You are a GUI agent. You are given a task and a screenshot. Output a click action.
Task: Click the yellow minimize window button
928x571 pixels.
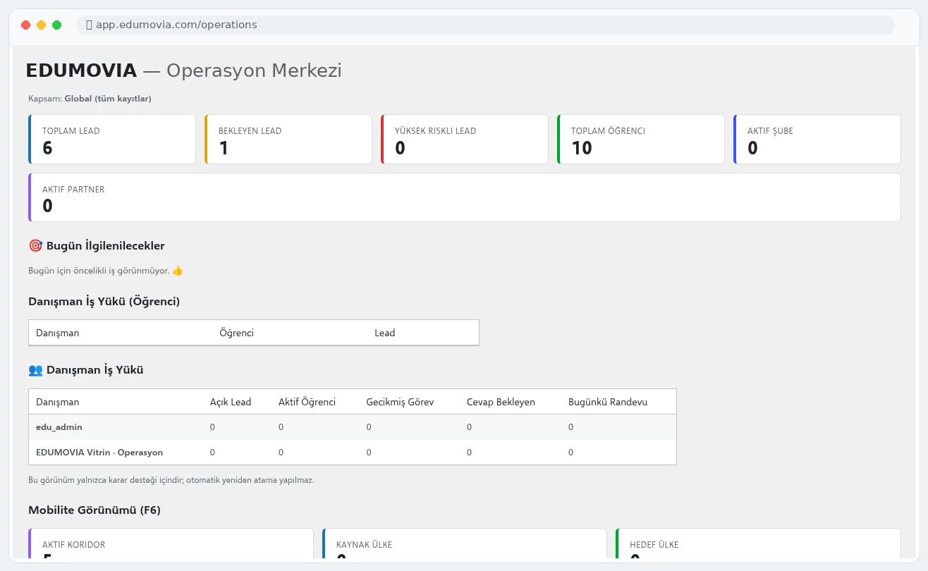tap(42, 25)
